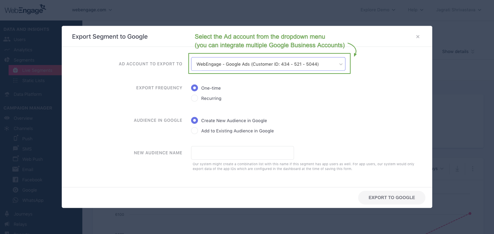Screen dimensions: 494x234
Task: Select Recurring export frequency
Action: point(195,98)
